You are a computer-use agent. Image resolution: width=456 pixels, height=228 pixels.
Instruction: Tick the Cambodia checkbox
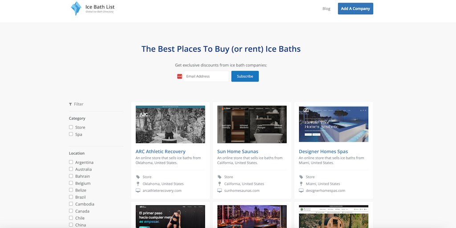point(71,204)
